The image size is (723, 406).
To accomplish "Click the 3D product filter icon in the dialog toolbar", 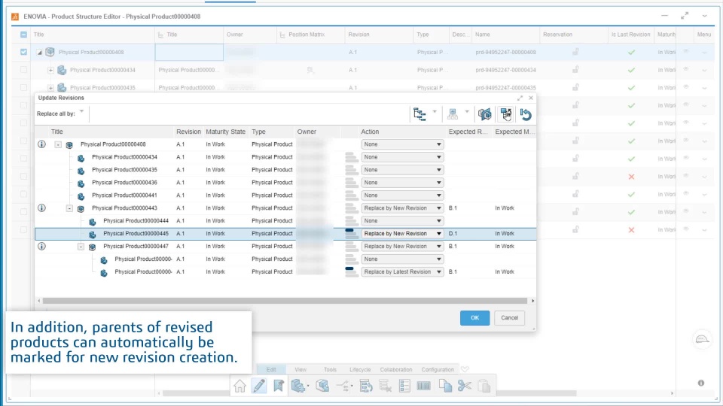I will coord(484,114).
